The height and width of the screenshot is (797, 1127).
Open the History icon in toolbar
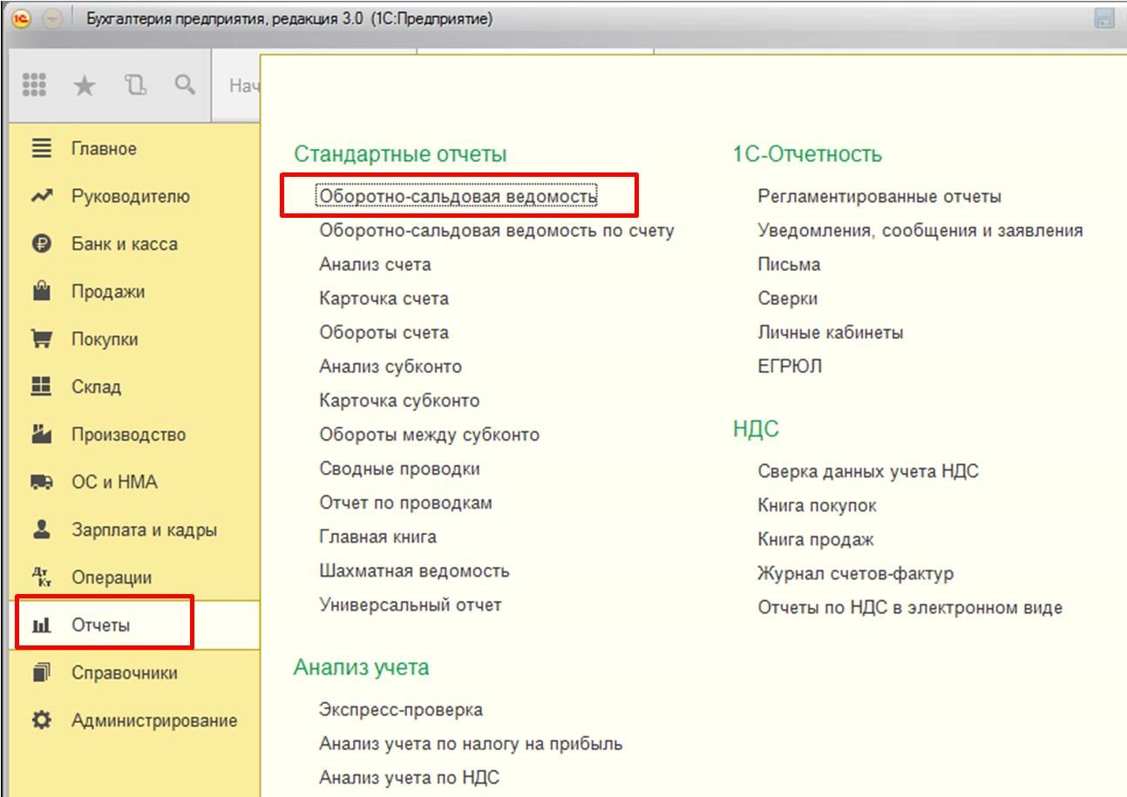(134, 84)
